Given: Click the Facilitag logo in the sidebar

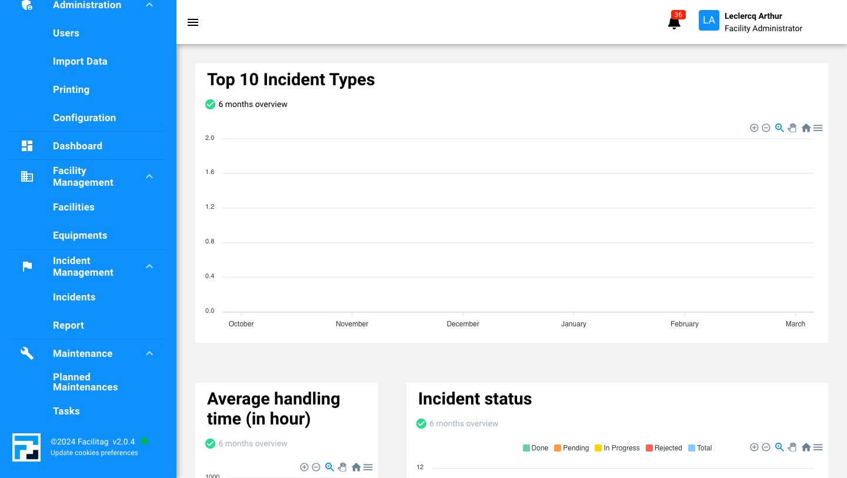Looking at the screenshot, I should click(26, 447).
